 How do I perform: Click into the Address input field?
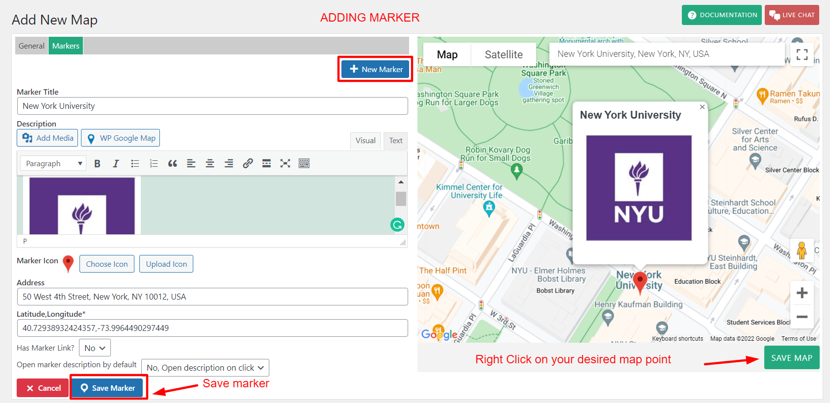(x=212, y=297)
